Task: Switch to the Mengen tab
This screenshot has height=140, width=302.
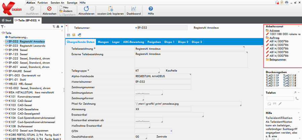Action: (x=103, y=42)
